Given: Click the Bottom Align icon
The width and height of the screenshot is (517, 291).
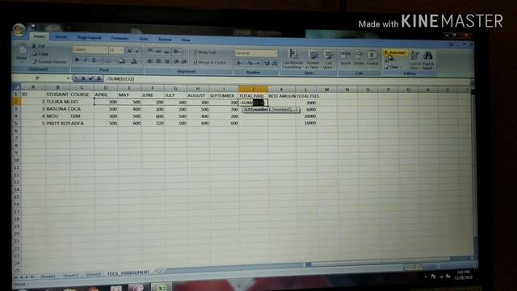Looking at the screenshot, I should tap(166, 52).
